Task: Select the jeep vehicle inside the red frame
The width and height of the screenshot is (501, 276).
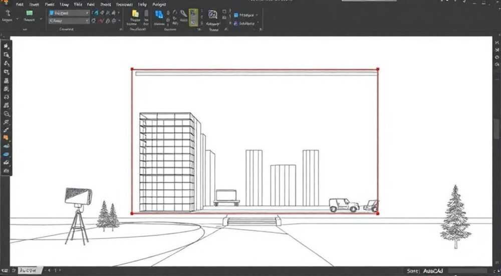Action: click(344, 205)
